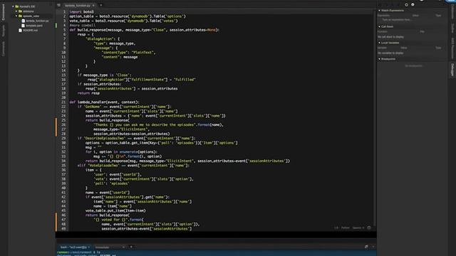Open the Commands side panel
Image resolution: width=456 pixels, height=256 pixels.
pos(3,48)
